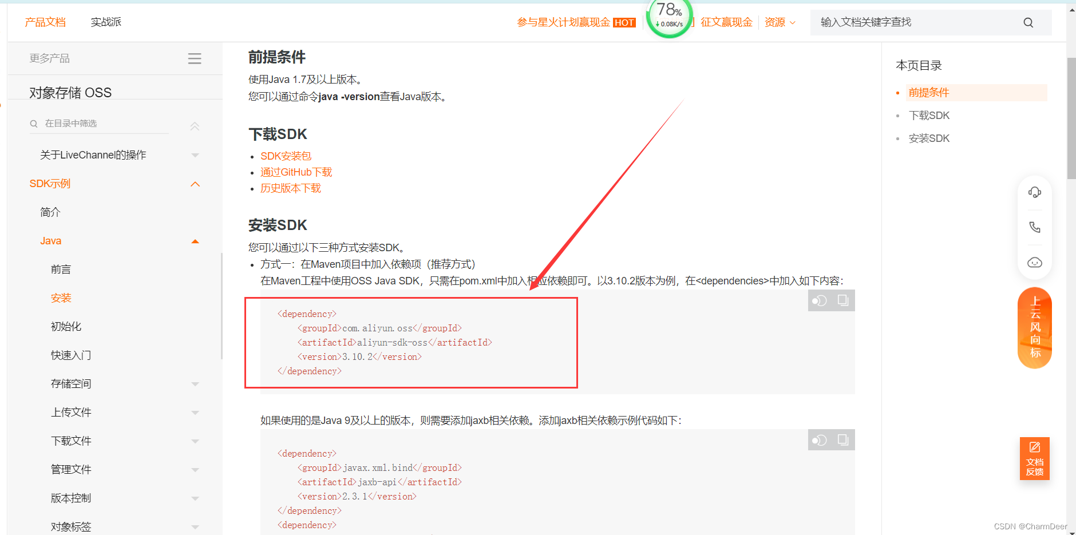
Task: Switch to the 实战派 tab
Action: [x=106, y=22]
